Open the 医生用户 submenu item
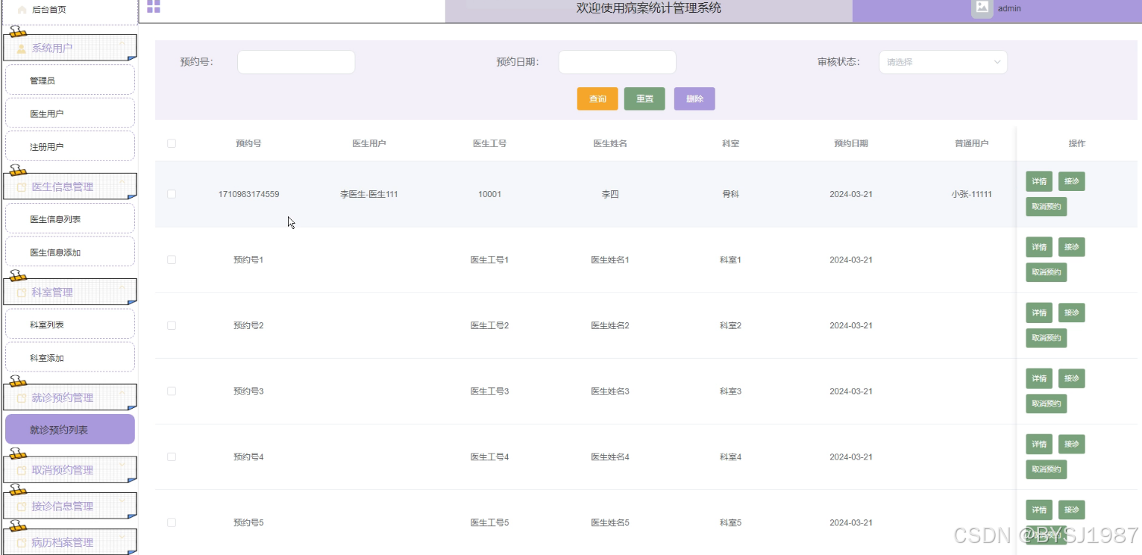Screen dimensions: 1142x555 [70, 113]
